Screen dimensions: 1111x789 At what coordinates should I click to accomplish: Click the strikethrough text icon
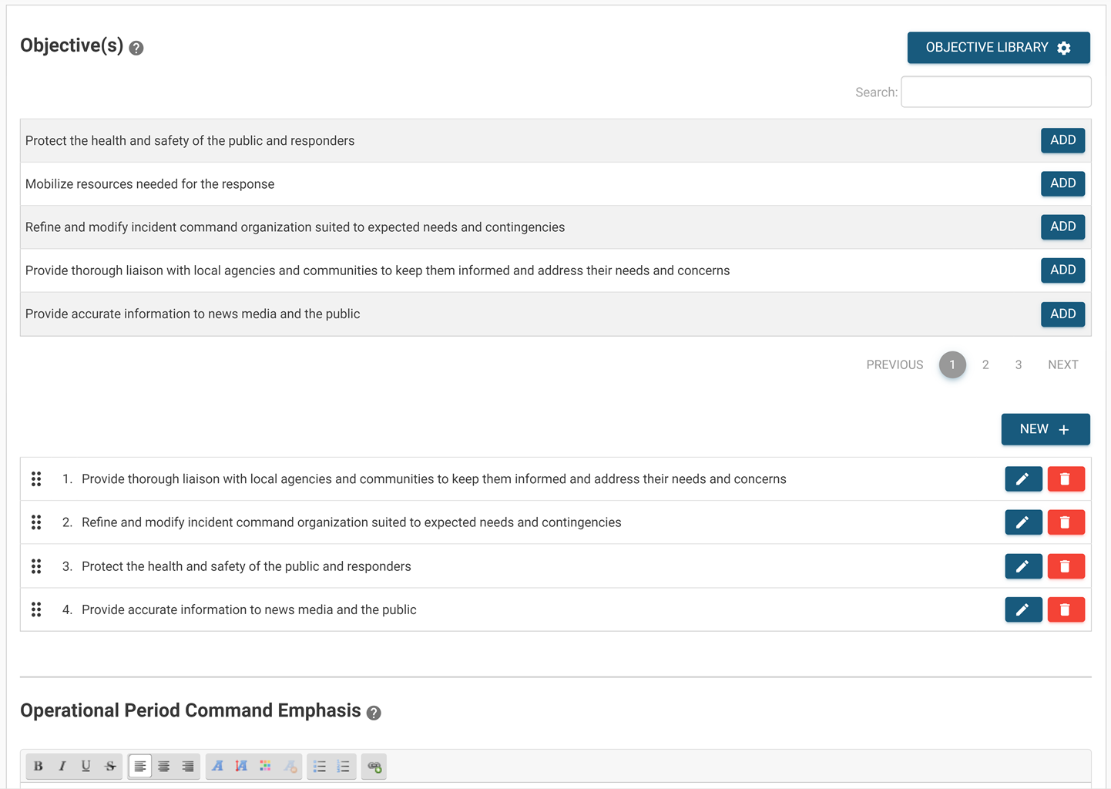coord(110,766)
